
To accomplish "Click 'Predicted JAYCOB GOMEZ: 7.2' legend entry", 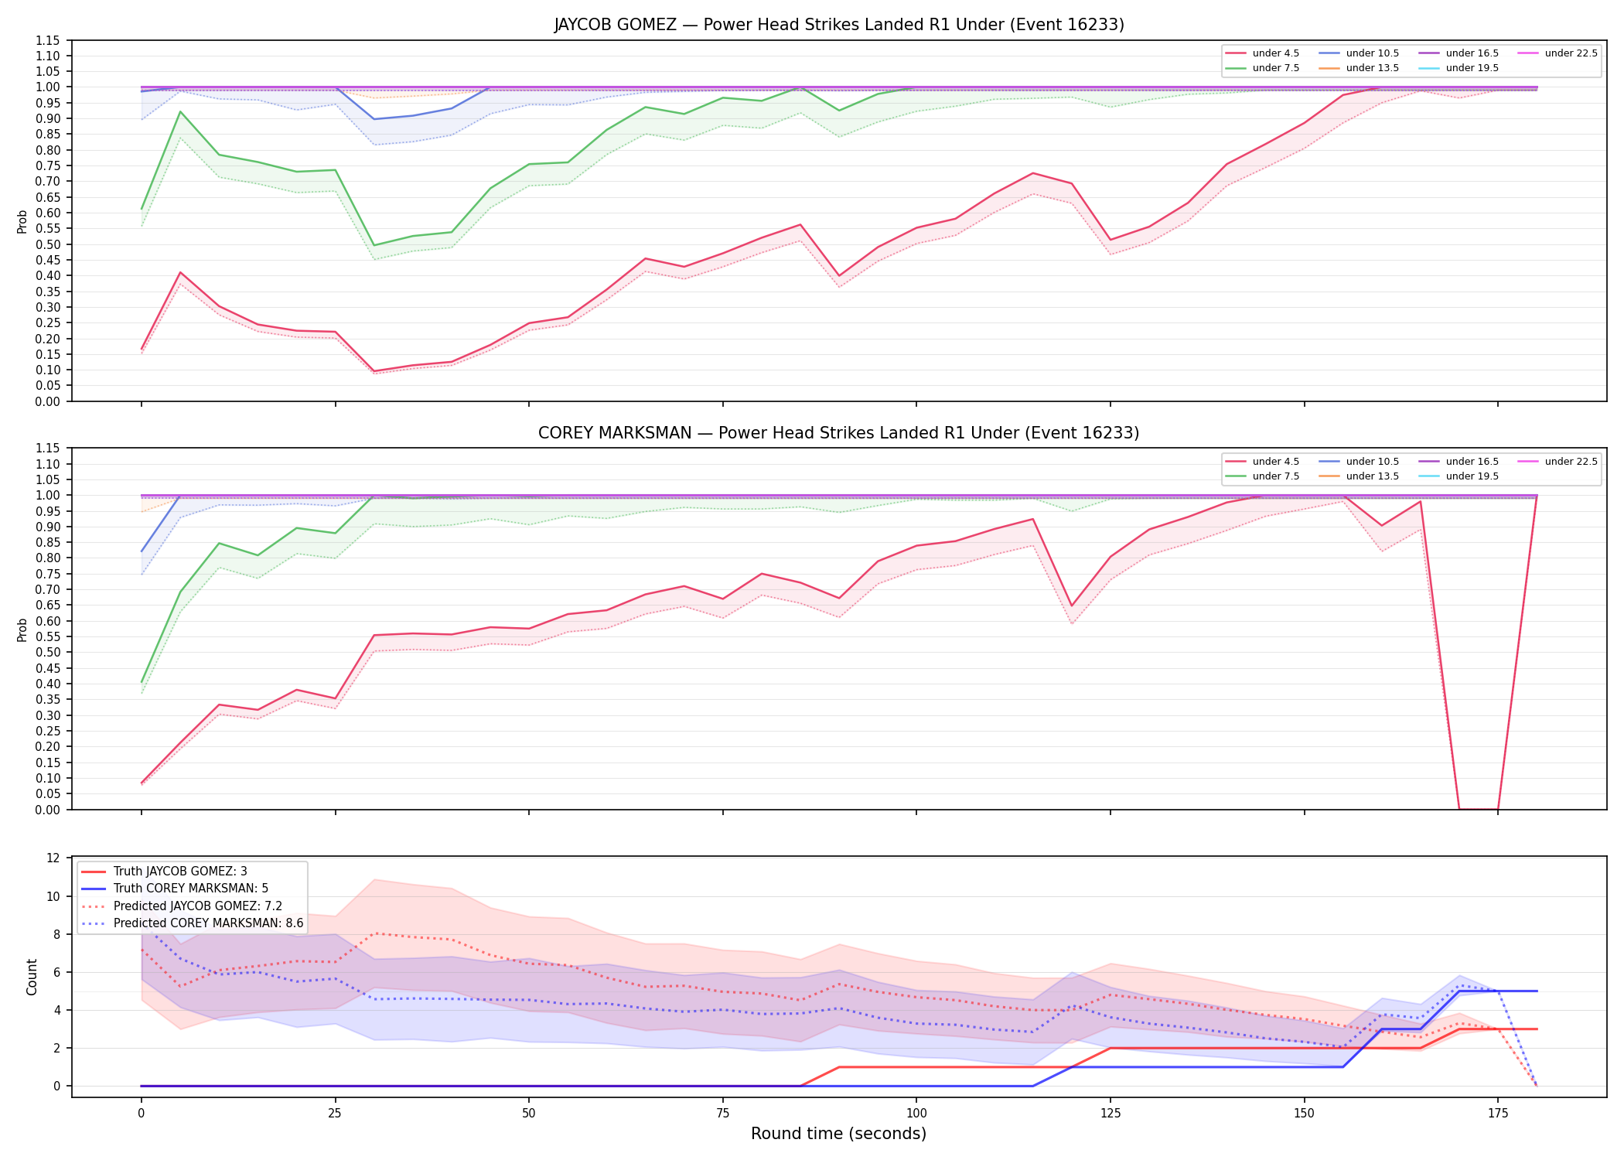I will [x=198, y=906].
